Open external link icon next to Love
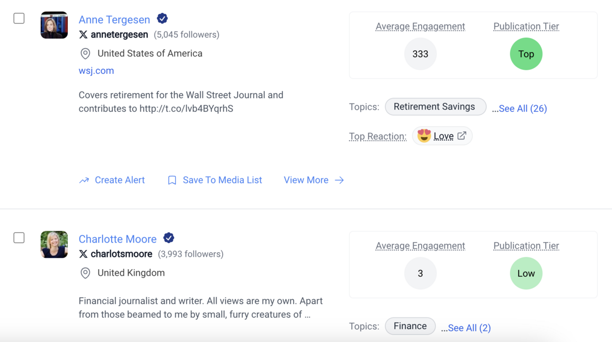The image size is (612, 342). pyautogui.click(x=462, y=136)
